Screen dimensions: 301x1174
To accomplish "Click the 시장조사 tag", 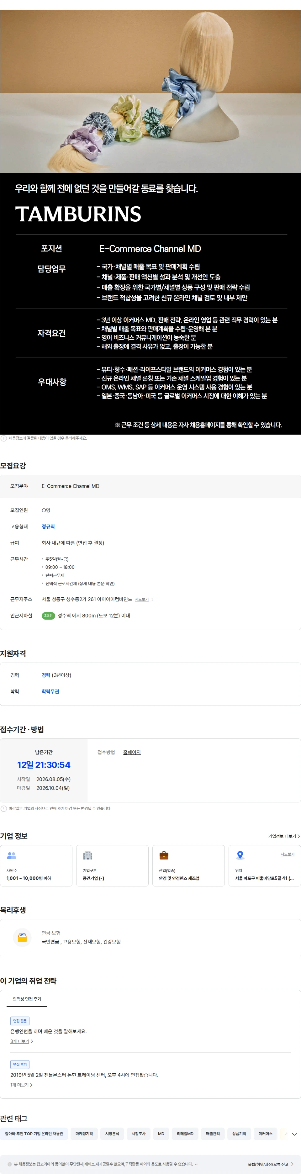I will [x=139, y=1134].
